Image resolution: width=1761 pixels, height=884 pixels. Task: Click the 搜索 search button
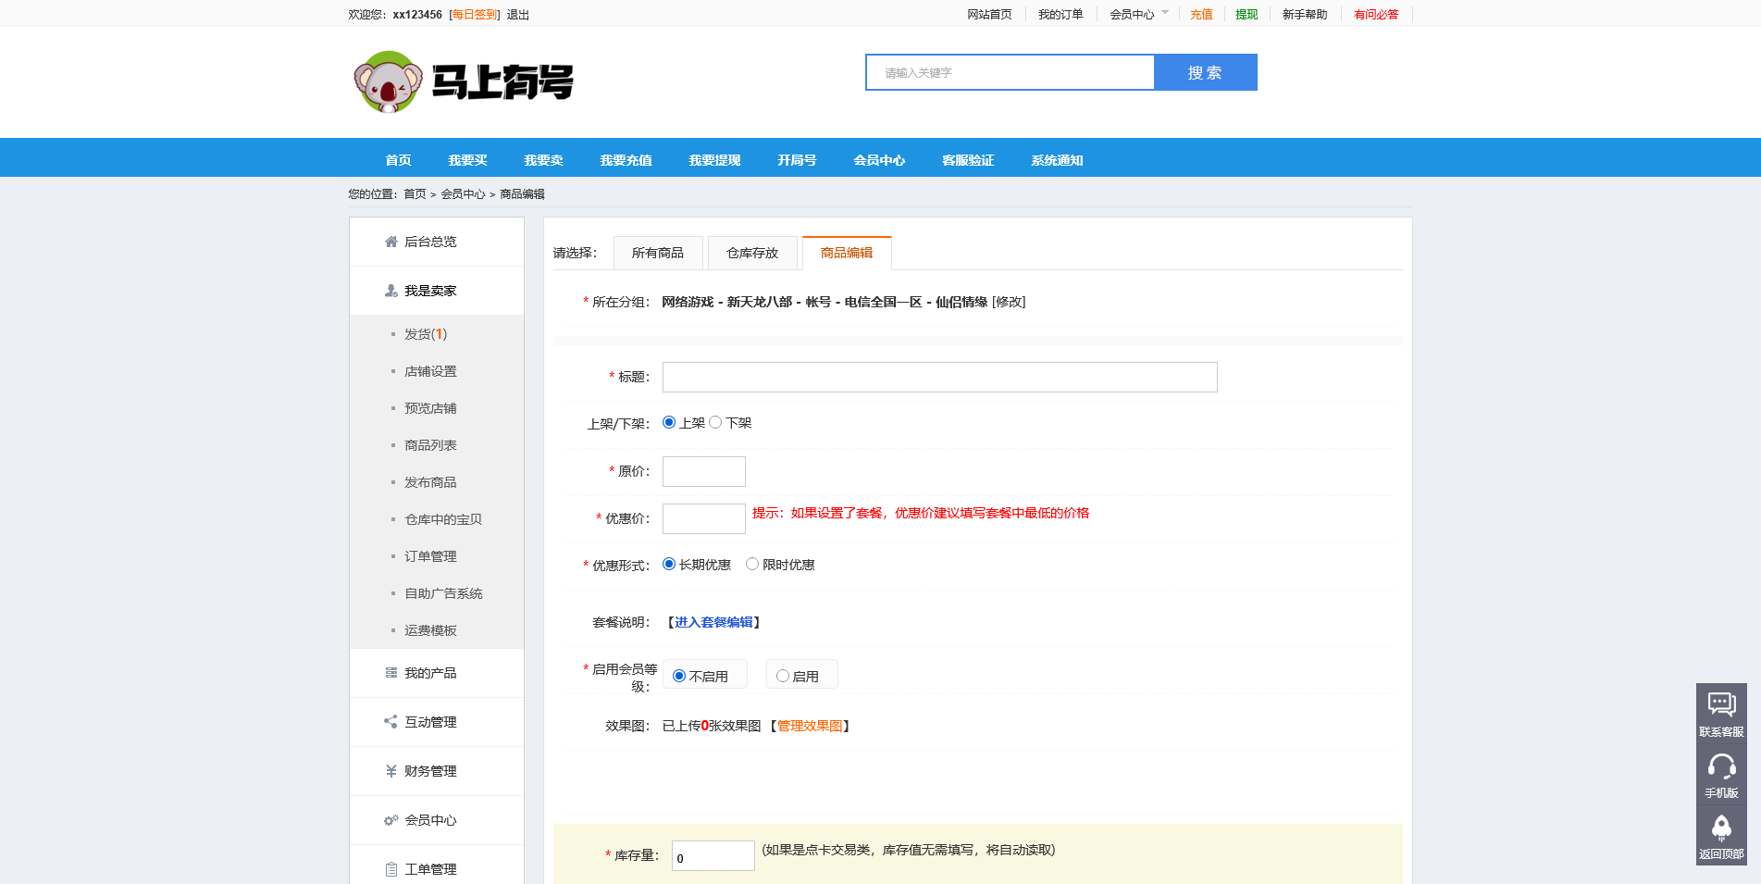[1206, 72]
